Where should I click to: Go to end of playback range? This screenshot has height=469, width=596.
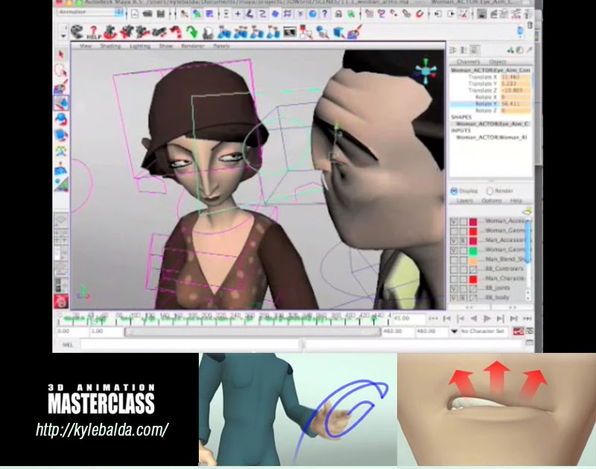click(x=527, y=319)
